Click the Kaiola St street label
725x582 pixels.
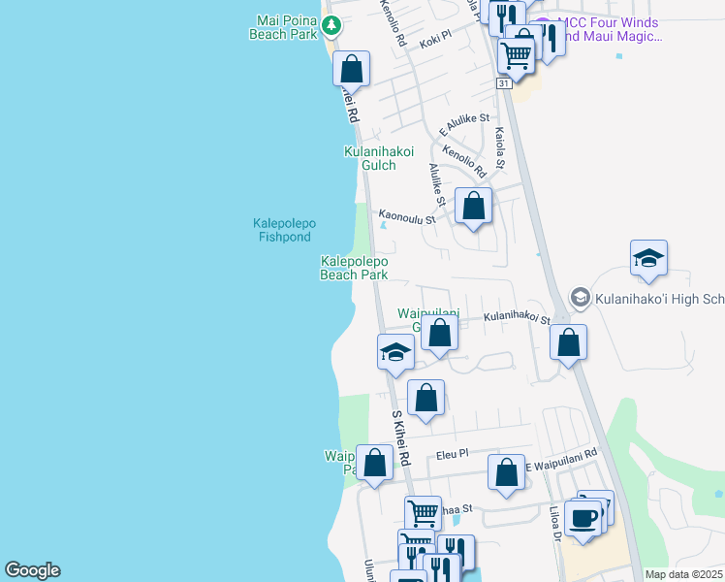click(500, 147)
